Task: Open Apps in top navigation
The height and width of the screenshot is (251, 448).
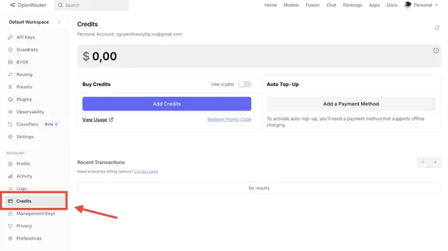Action: [x=374, y=5]
